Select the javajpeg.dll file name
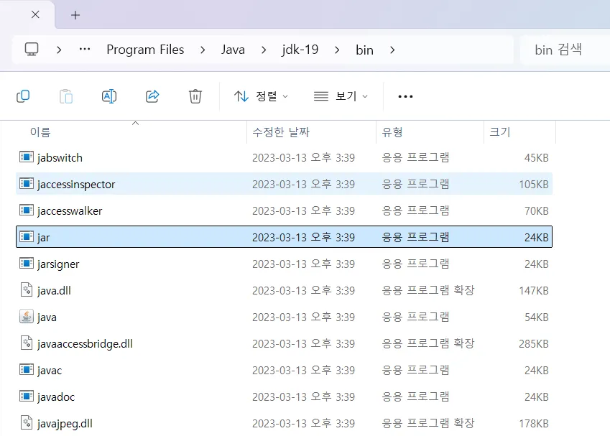This screenshot has width=610, height=436. [x=65, y=424]
